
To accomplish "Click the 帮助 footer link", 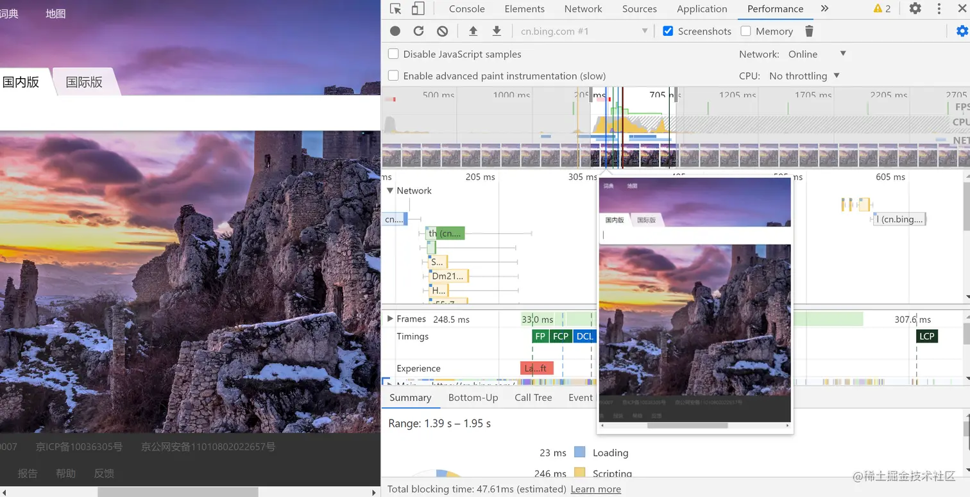I will click(x=65, y=473).
